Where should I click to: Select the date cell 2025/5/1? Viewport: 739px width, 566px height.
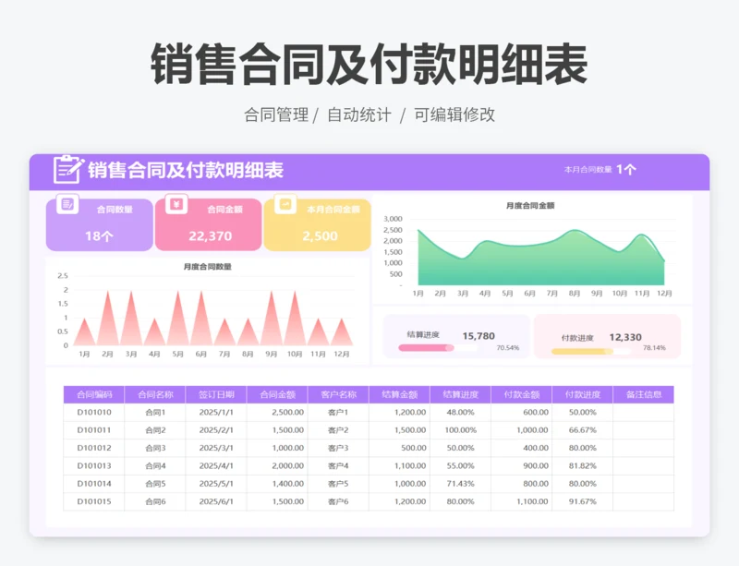point(216,484)
